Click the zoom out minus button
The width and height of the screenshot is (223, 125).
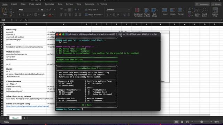click(x=192, y=122)
